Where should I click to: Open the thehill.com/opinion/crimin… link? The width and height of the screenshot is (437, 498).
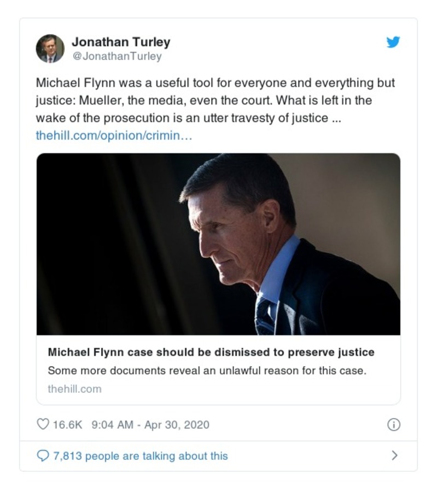point(114,135)
